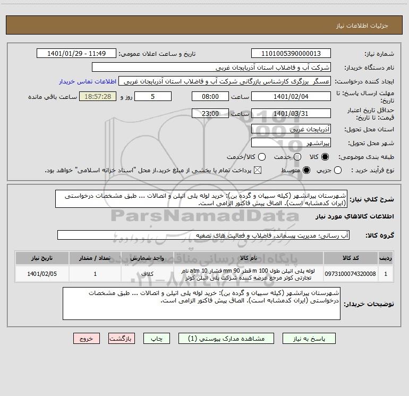
Task: Click the delivery province field آذربایجان غربی
Action: tap(291, 129)
